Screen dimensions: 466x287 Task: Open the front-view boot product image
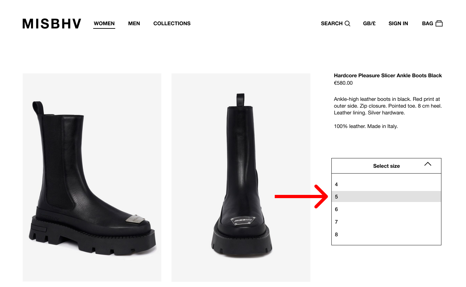point(241,177)
